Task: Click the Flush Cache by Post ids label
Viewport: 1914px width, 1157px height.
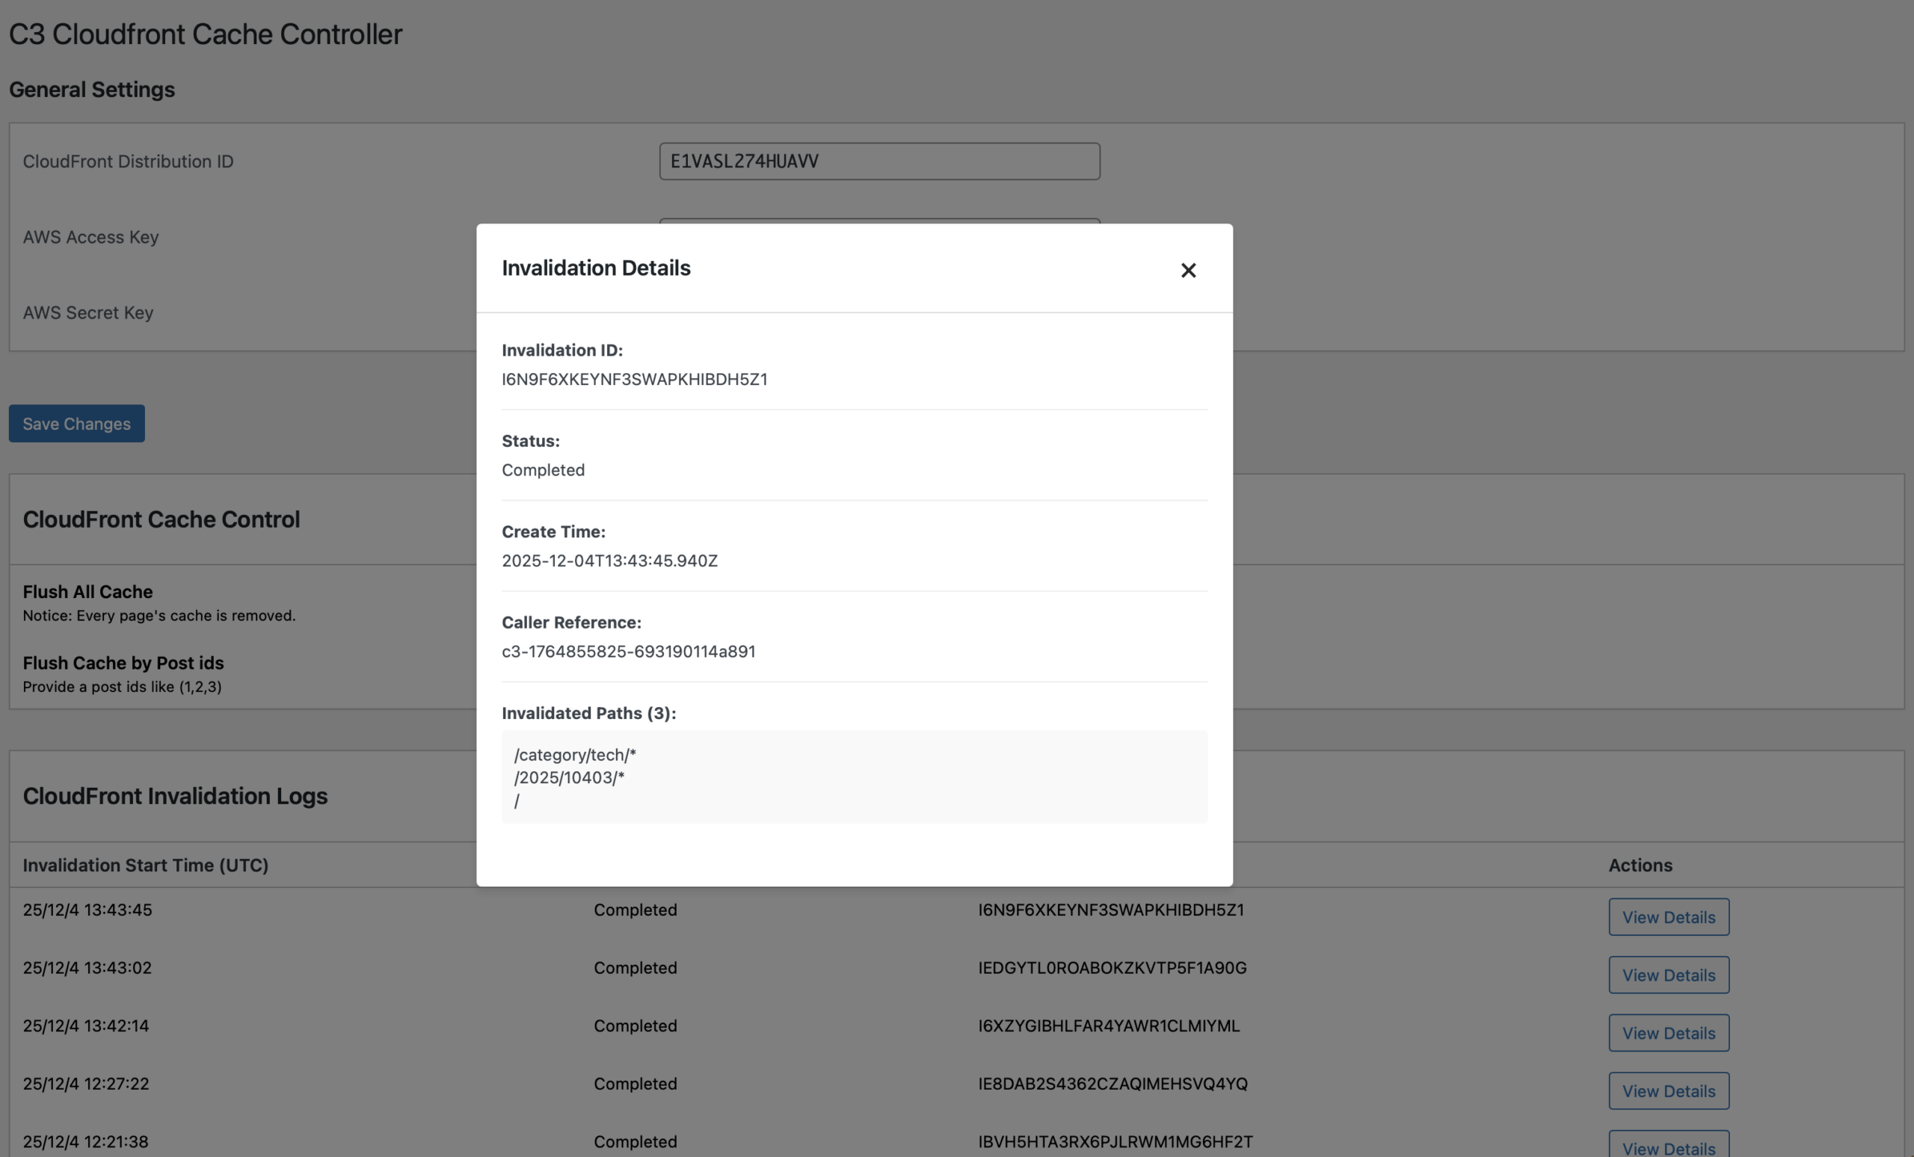Action: (123, 663)
